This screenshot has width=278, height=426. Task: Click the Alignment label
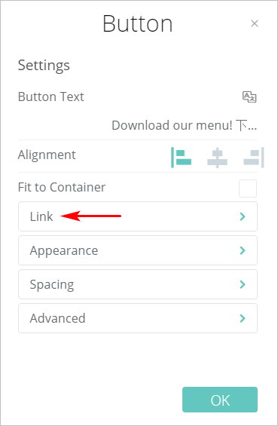(47, 155)
